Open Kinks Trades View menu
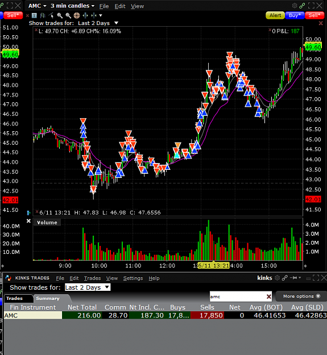 coord(112,278)
